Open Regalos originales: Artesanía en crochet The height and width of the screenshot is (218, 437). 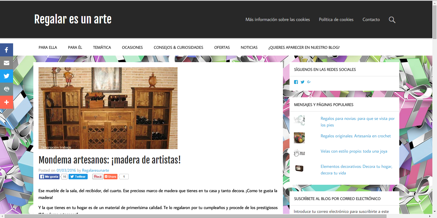click(x=356, y=136)
